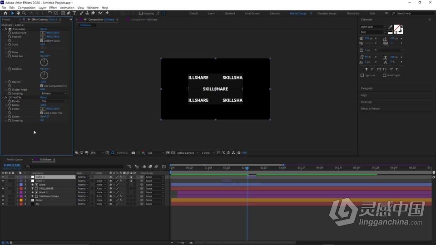Viewport: 436px width, 245px height.
Task: Toggle transparency grid in viewer footer
Action: pos(173,153)
